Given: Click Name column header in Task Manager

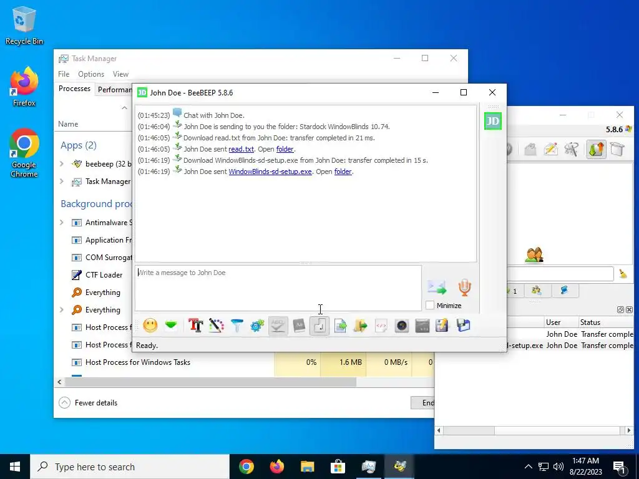Looking at the screenshot, I should point(68,124).
